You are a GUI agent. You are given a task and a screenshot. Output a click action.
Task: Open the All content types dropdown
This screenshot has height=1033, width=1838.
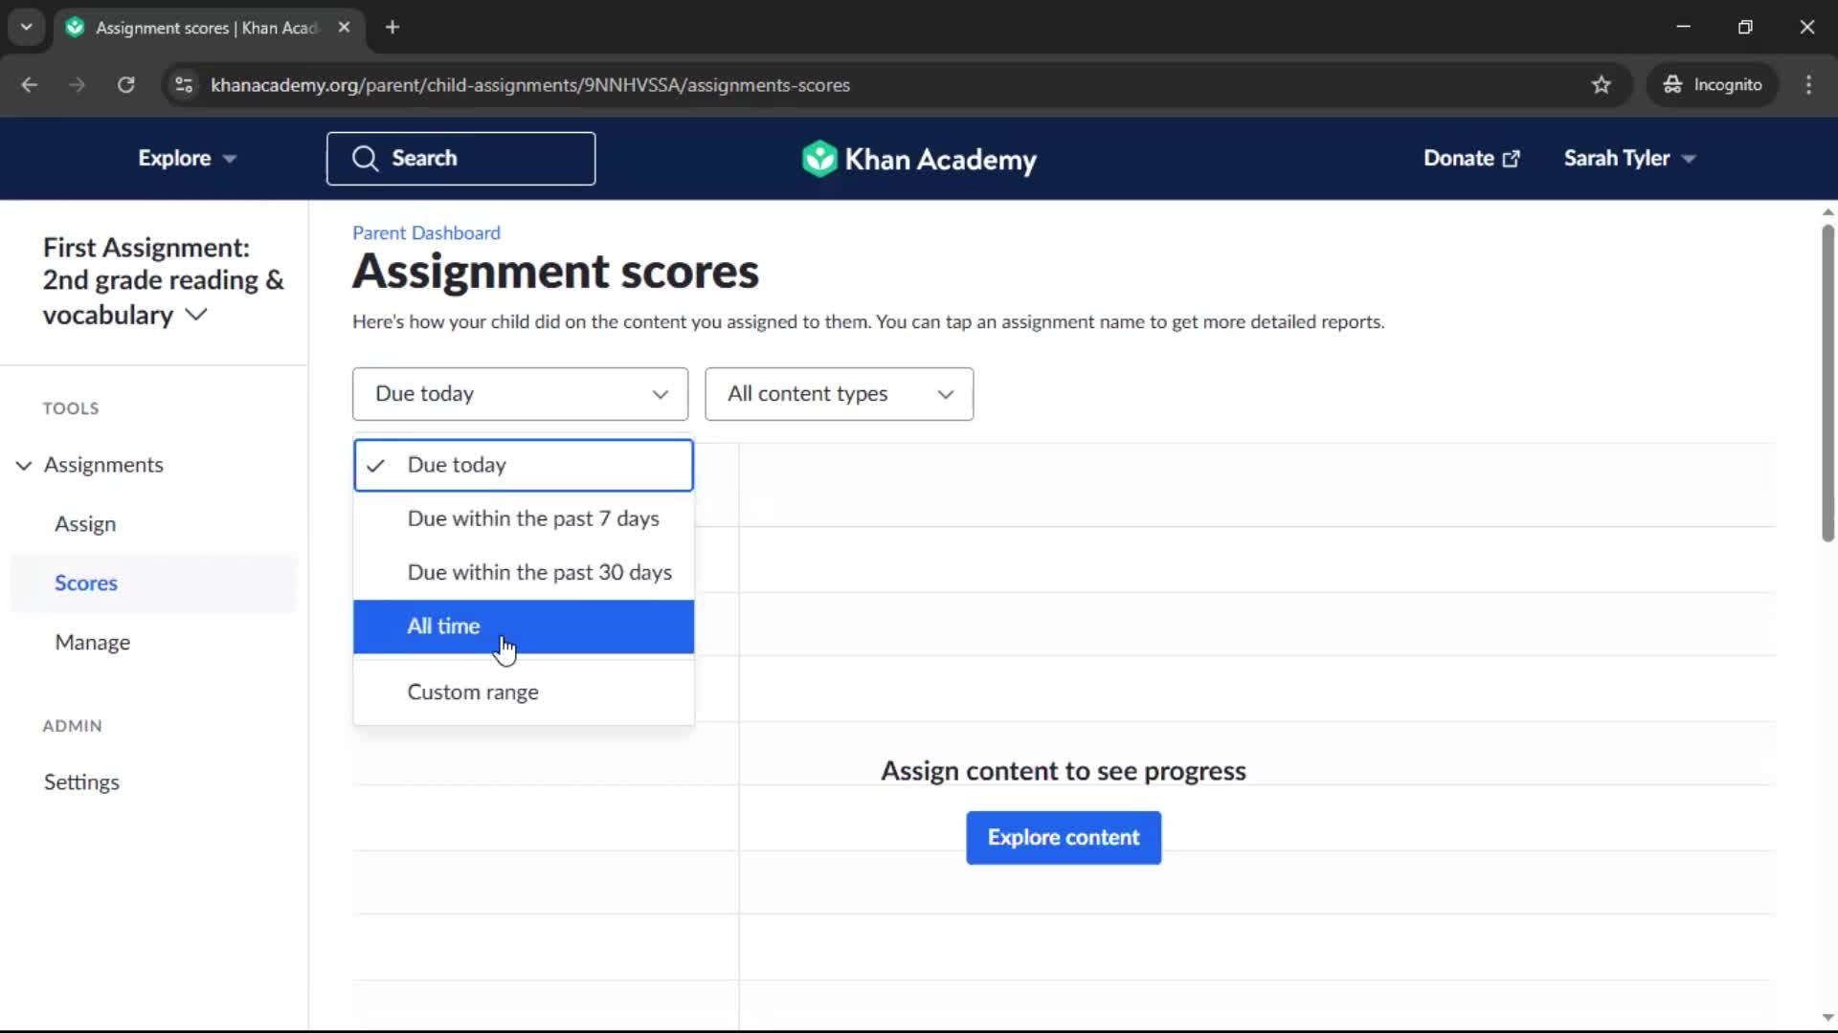point(839,394)
